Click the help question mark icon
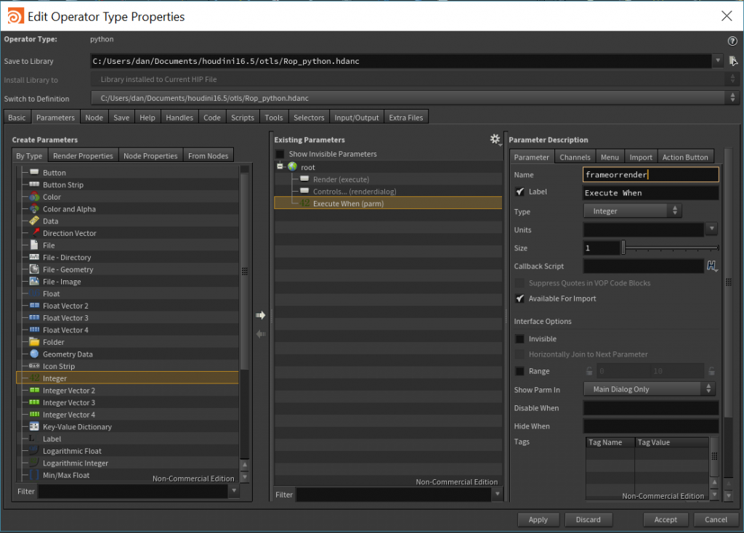744x533 pixels. [x=732, y=40]
